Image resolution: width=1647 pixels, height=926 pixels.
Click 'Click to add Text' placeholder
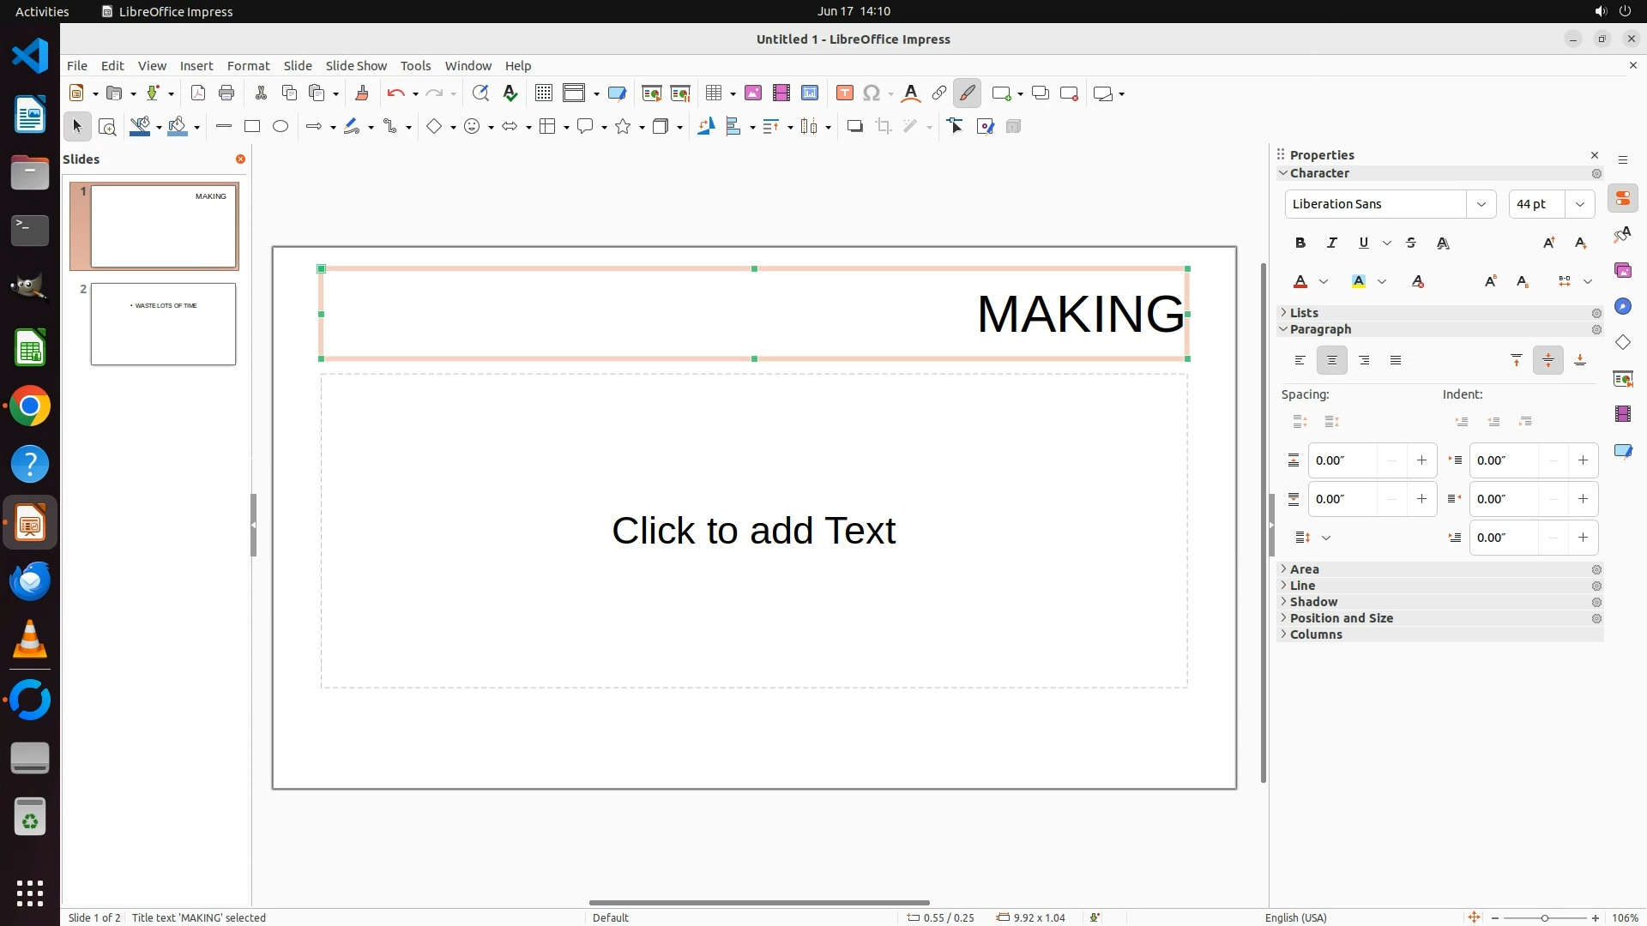pos(753,531)
